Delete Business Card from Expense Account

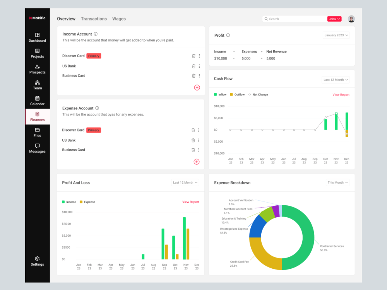point(193,150)
